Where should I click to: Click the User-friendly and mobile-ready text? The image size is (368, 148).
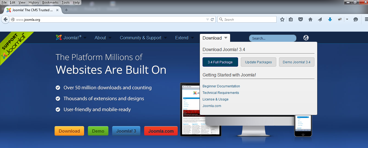97,109
